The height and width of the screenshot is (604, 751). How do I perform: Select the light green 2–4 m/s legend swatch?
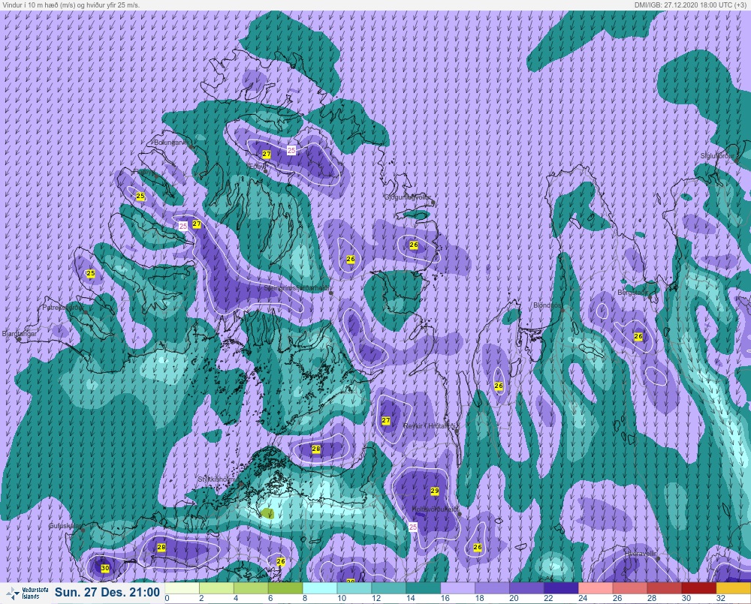click(x=216, y=587)
